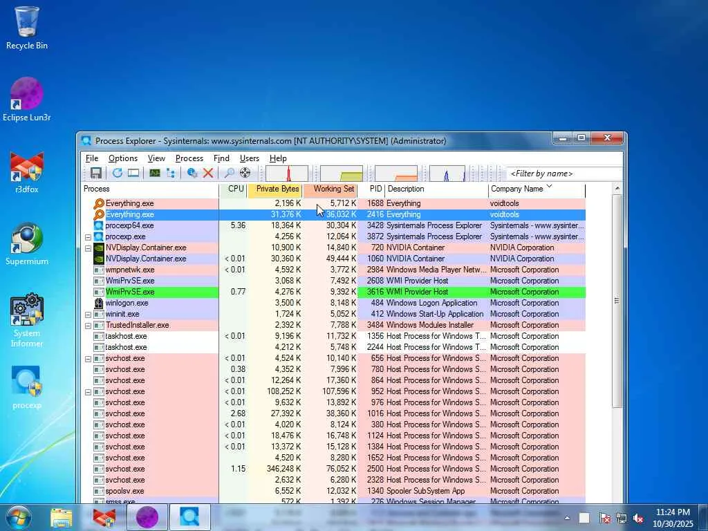Select the winlogon.exe process row

tap(334, 303)
